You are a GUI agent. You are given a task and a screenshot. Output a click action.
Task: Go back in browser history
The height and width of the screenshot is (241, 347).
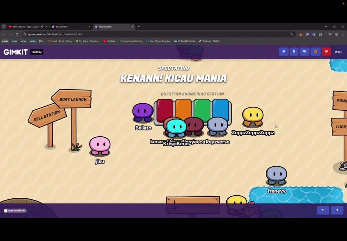[4, 34]
